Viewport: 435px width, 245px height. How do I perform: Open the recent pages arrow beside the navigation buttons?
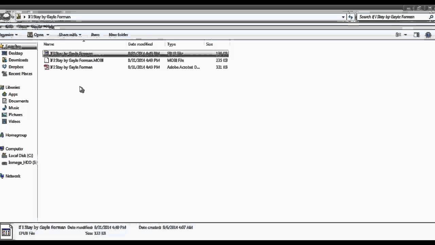click(x=13, y=17)
